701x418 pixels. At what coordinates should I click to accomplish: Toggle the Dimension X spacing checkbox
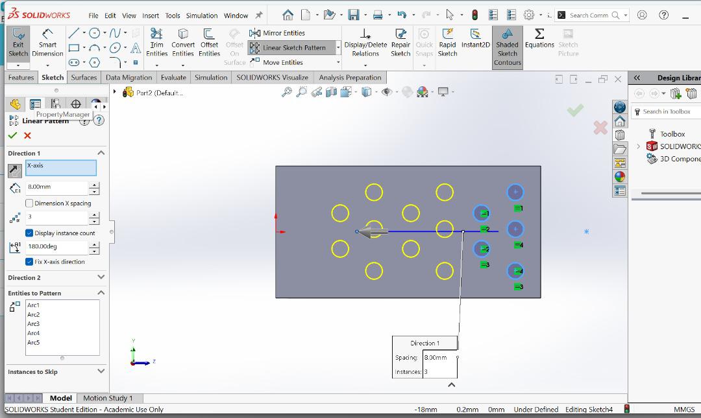pos(29,203)
